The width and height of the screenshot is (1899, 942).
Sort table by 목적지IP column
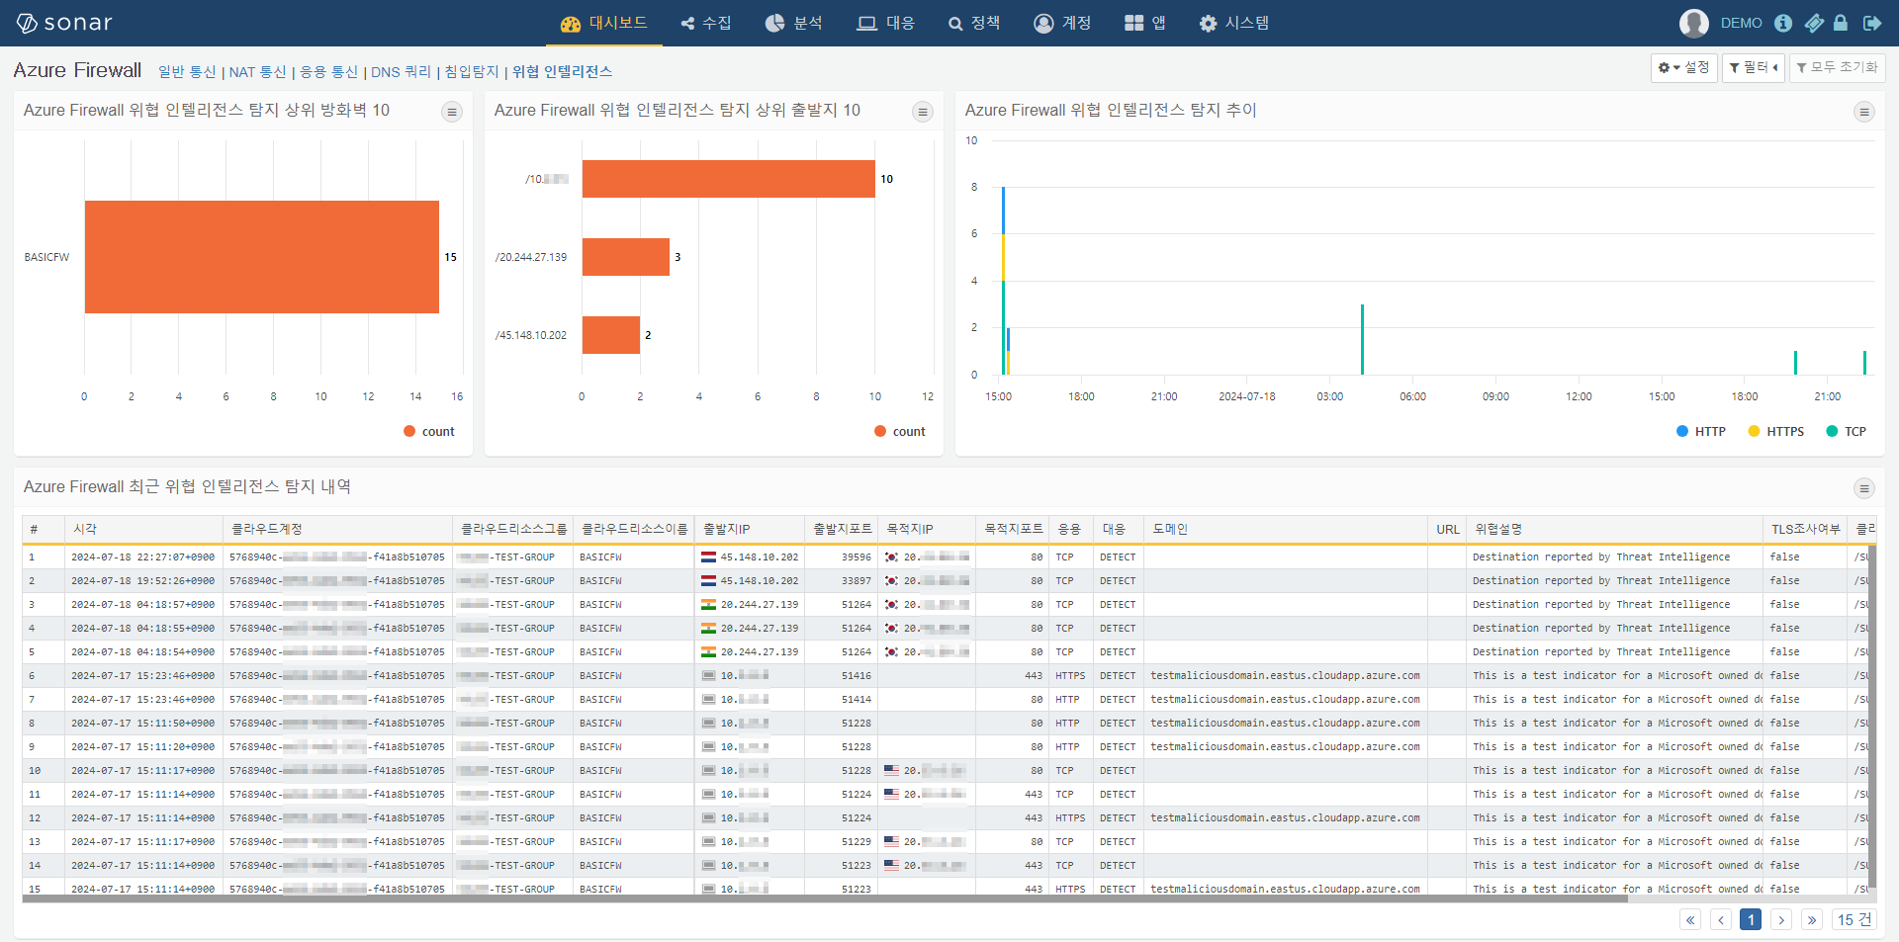[927, 530]
